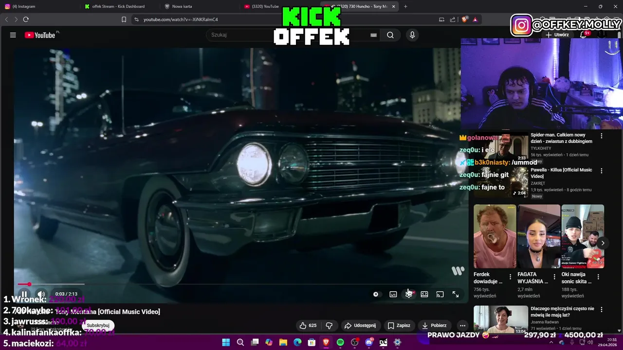Save video with the Zapisz button
This screenshot has height=350, width=623.
[399, 325]
